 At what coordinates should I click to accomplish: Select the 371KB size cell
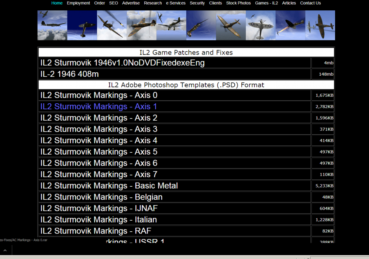323,129
